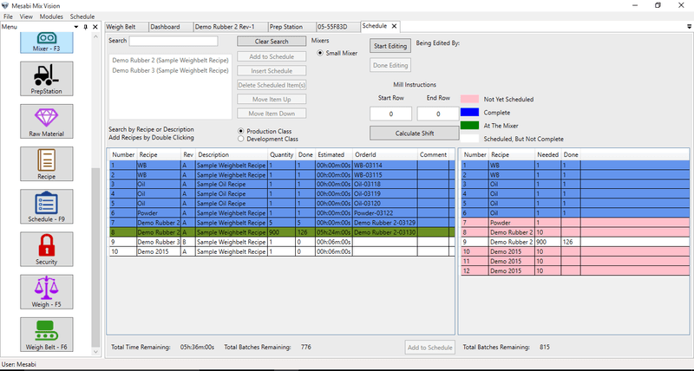This screenshot has height=371, width=694.
Task: Open the Raw Material diamond module
Action: coord(47,121)
